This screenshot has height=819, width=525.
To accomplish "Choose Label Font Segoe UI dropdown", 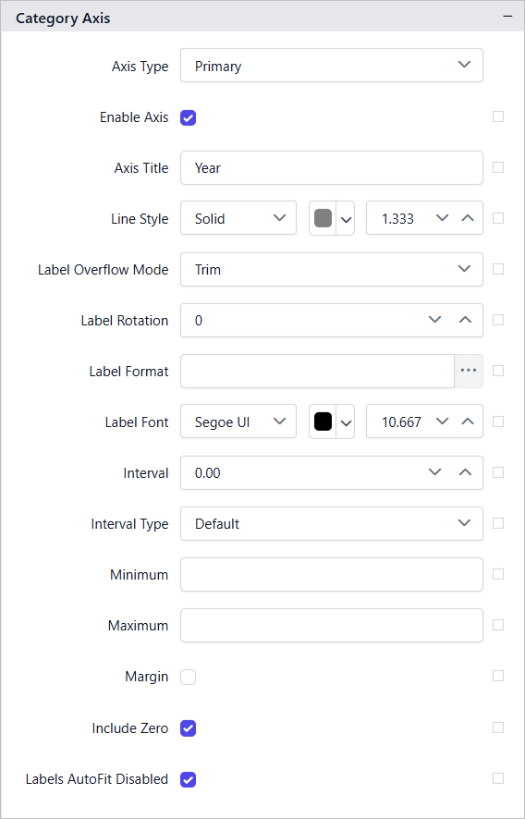I will coord(238,422).
